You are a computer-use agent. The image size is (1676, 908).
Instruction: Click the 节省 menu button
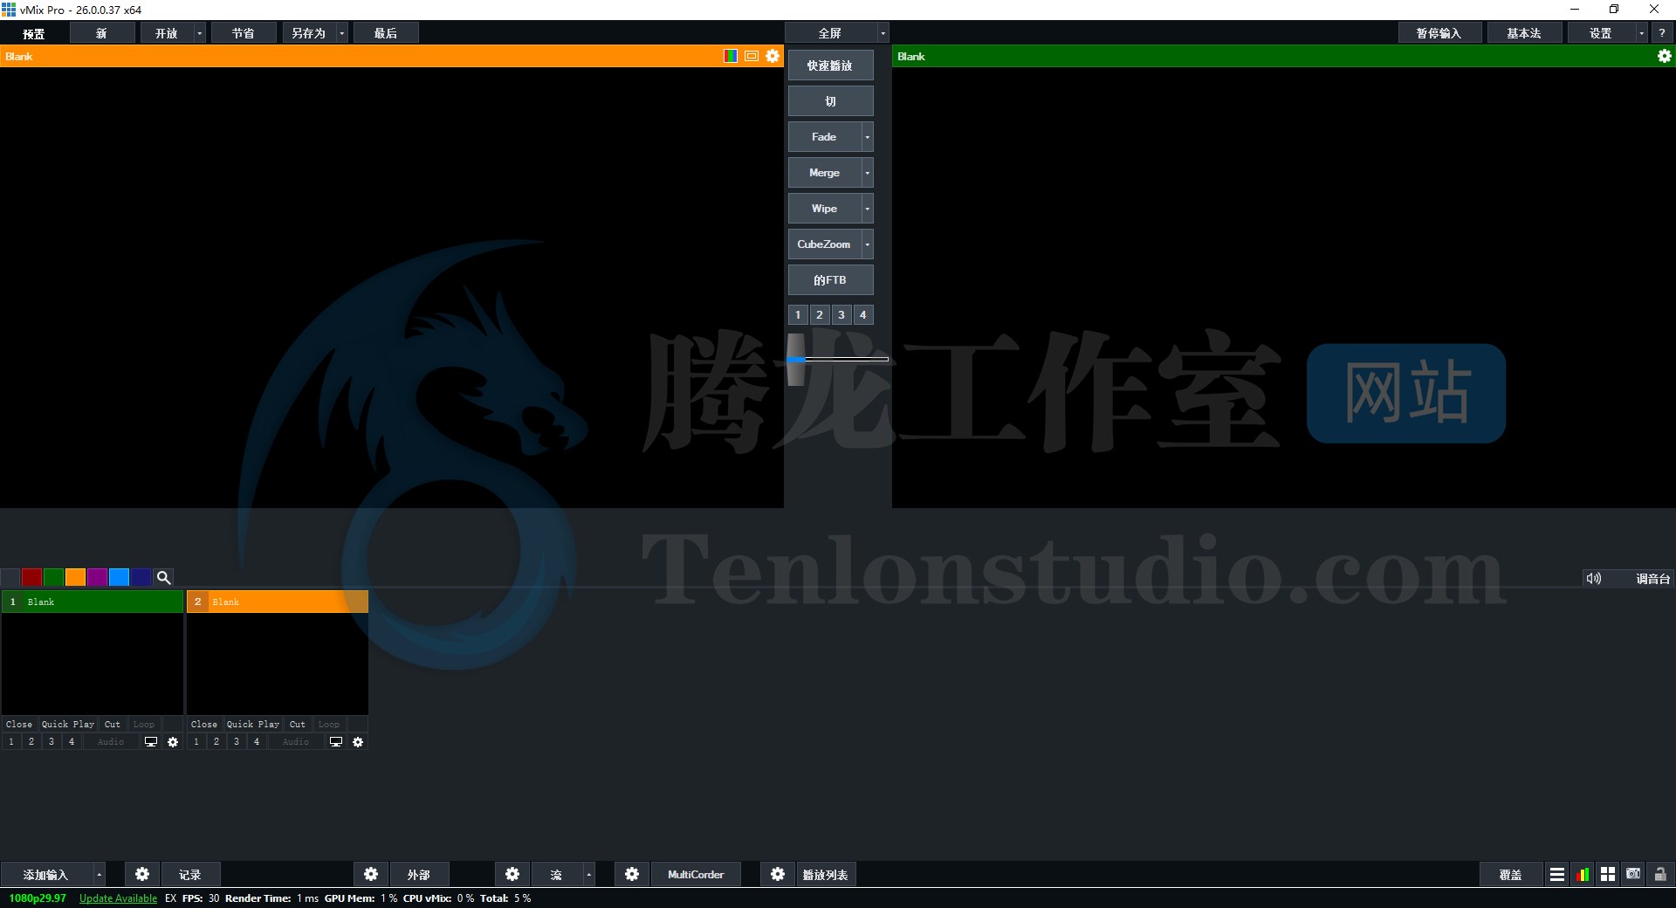pos(244,33)
